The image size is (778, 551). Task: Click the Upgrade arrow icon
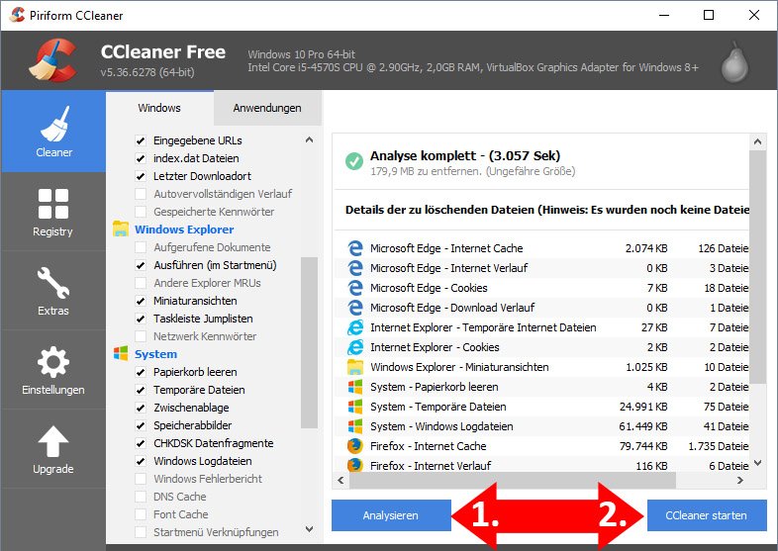point(53,441)
